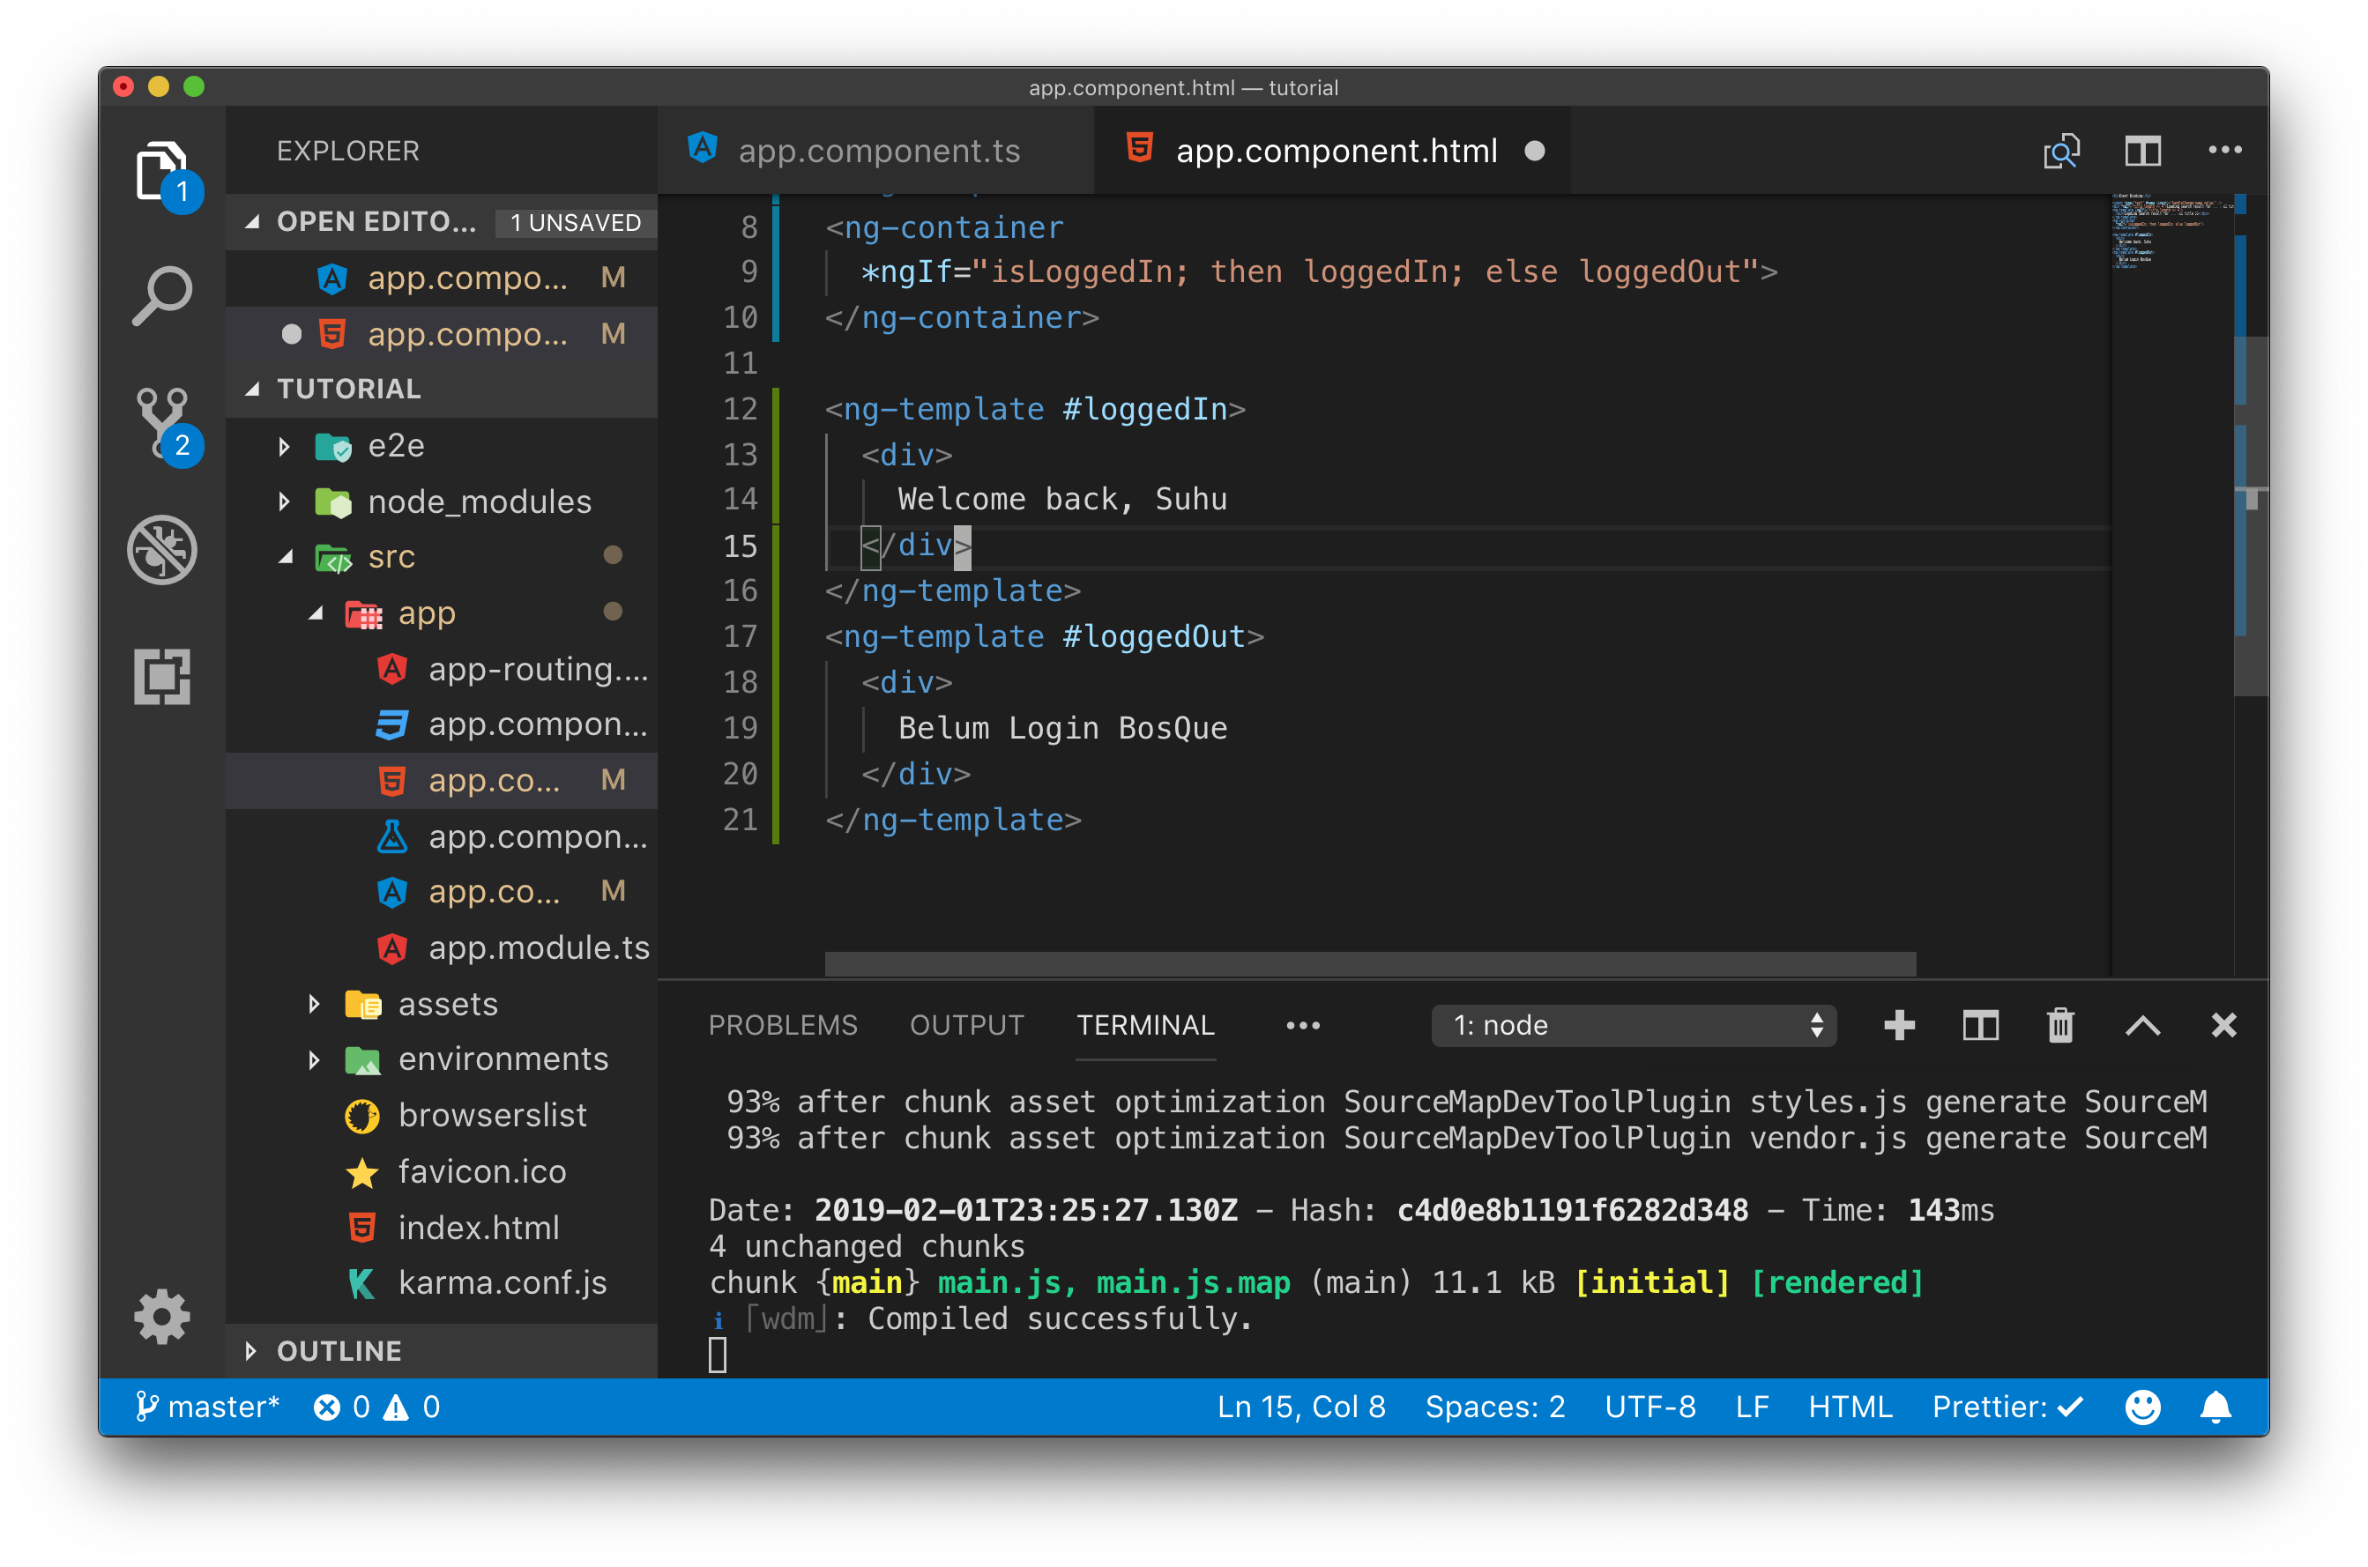Click the editor horizontal scrollbar
Viewport: 2368px width, 1567px height.
coord(1369,963)
